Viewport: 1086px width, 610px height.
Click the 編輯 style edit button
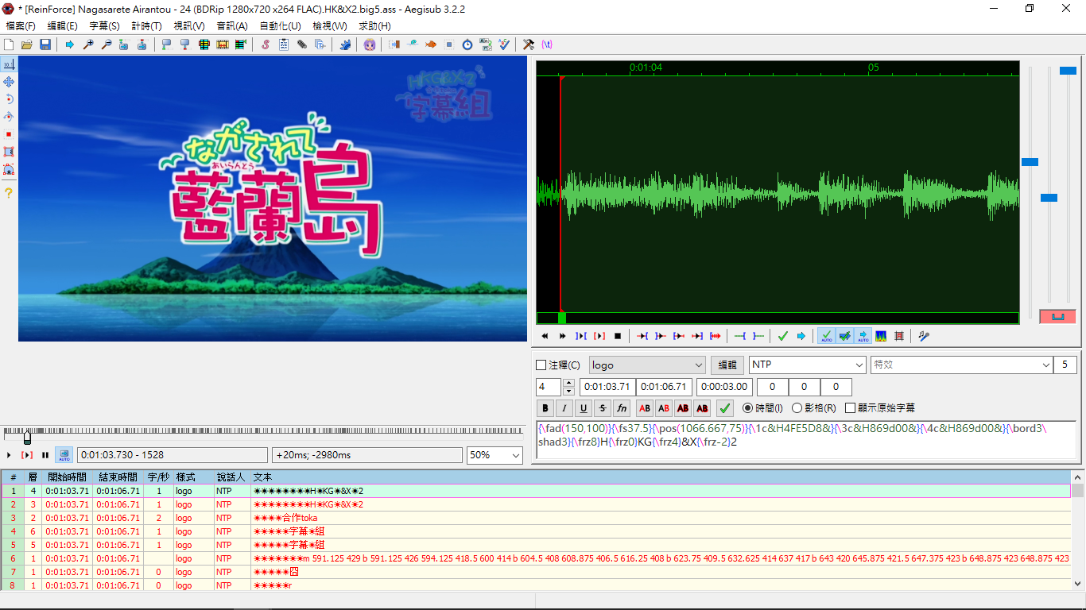727,365
